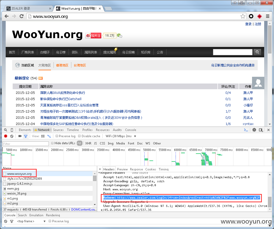Click request list scrollbar thumb
Screen dimensions: 274x229
pyautogui.click(x=95, y=178)
